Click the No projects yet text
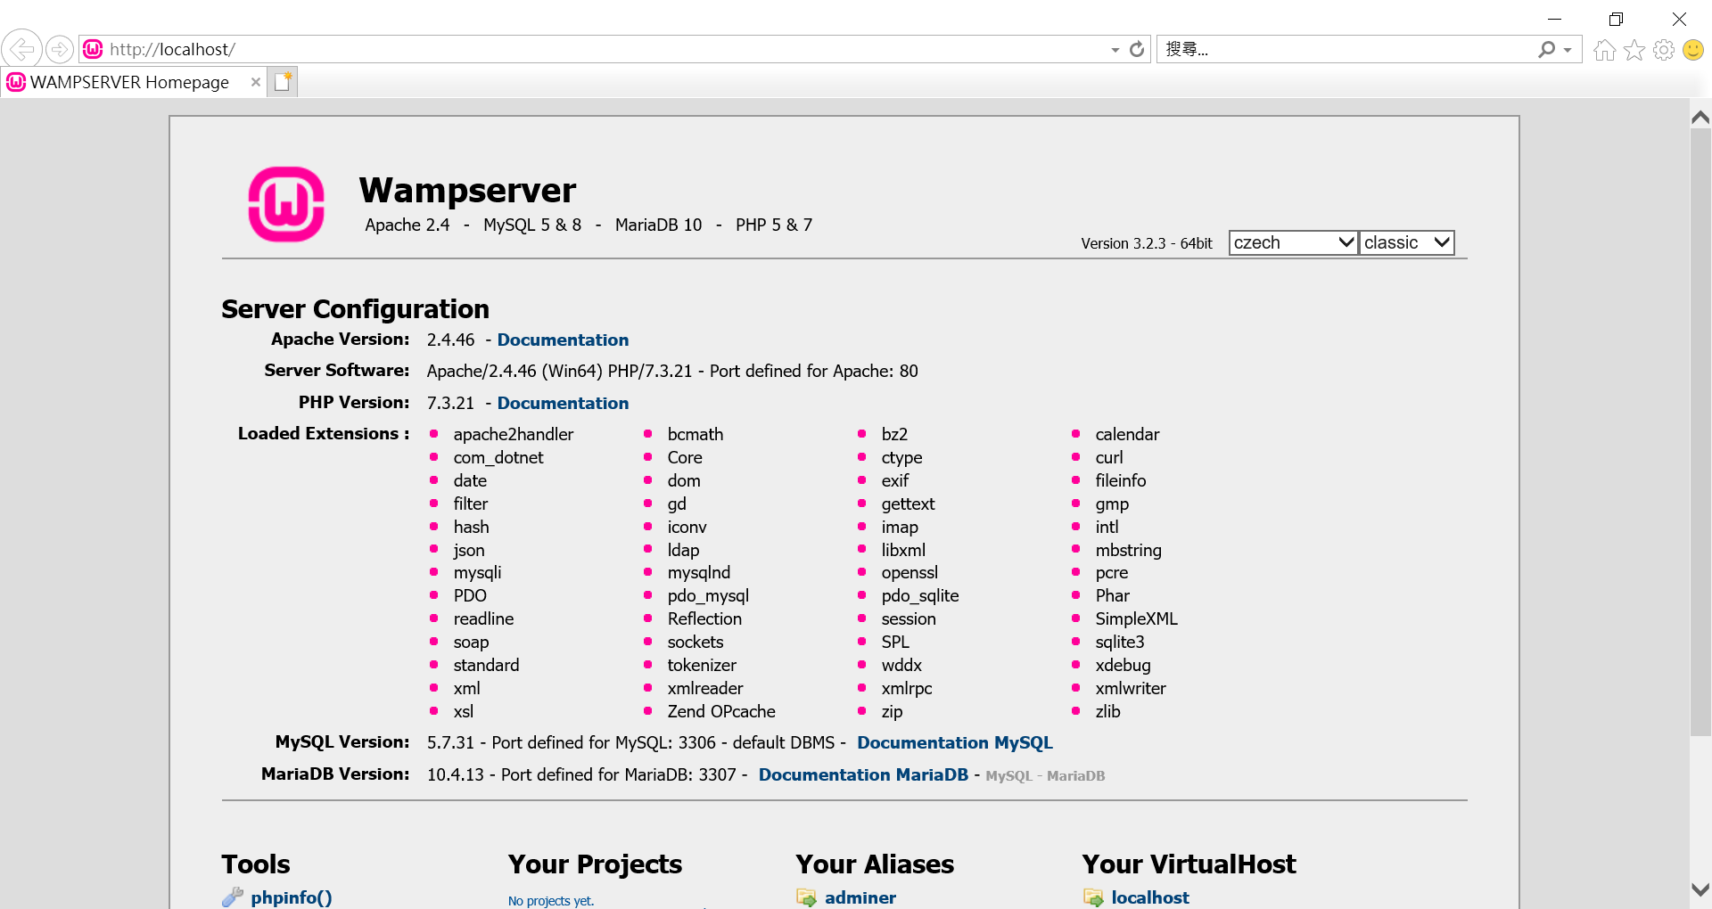 pyautogui.click(x=551, y=901)
